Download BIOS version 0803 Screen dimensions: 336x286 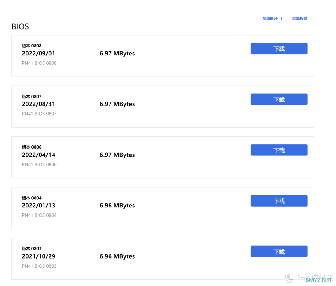(279, 251)
